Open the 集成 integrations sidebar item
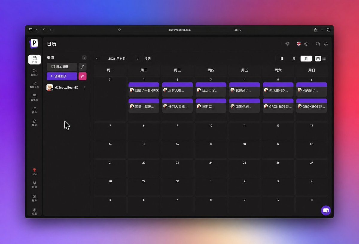Viewport: 359px width, 244px height. tap(34, 123)
